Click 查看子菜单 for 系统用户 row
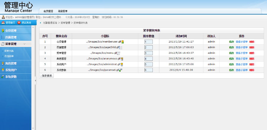The width and height of the screenshot is (267, 130). [241, 64]
